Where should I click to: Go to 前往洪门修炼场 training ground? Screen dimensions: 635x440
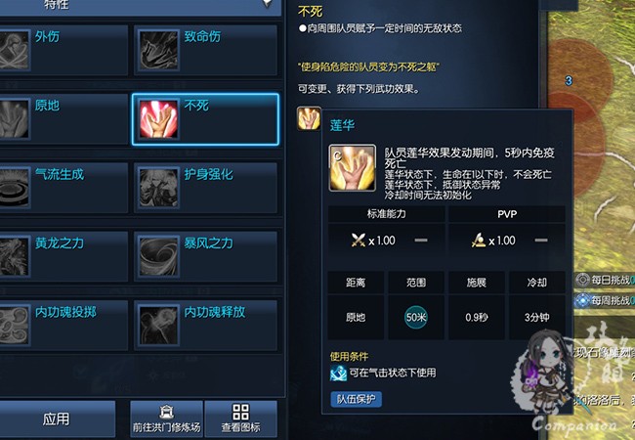166,418
